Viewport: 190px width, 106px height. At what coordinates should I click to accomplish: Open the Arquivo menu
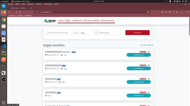(x=11, y=4)
